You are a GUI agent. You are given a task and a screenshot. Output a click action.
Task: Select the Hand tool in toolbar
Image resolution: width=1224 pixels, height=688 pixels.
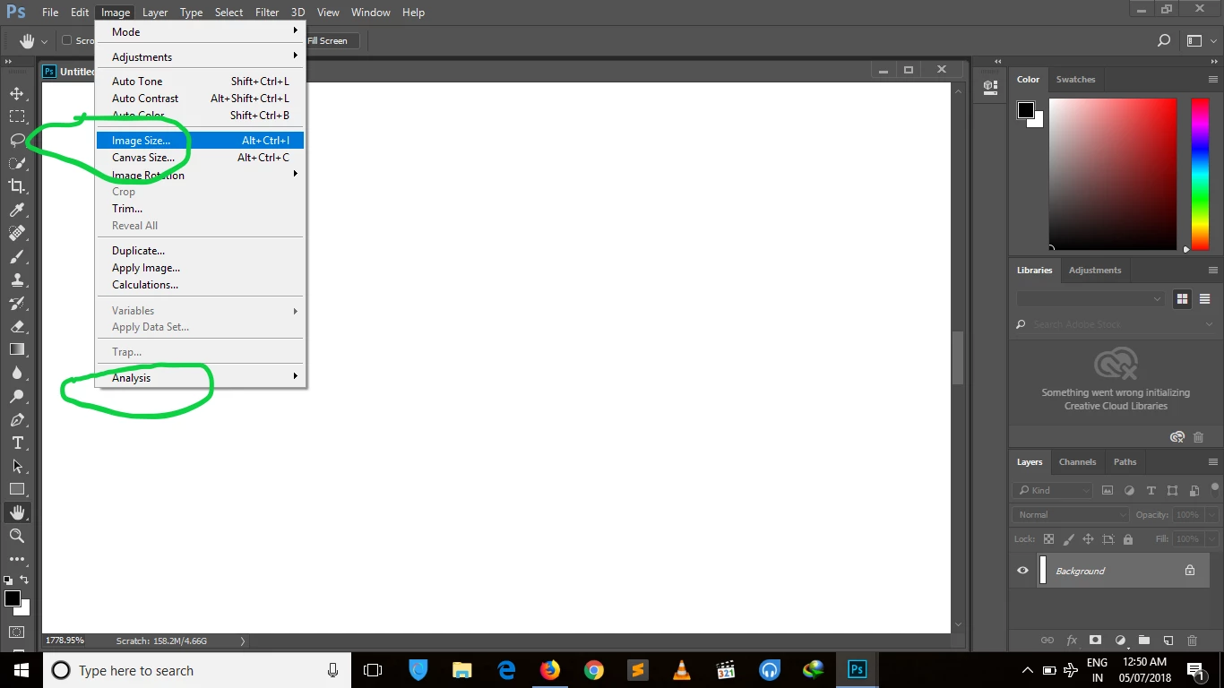tap(17, 512)
